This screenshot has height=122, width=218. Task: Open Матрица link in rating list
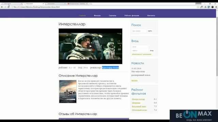[x=136, y=103]
